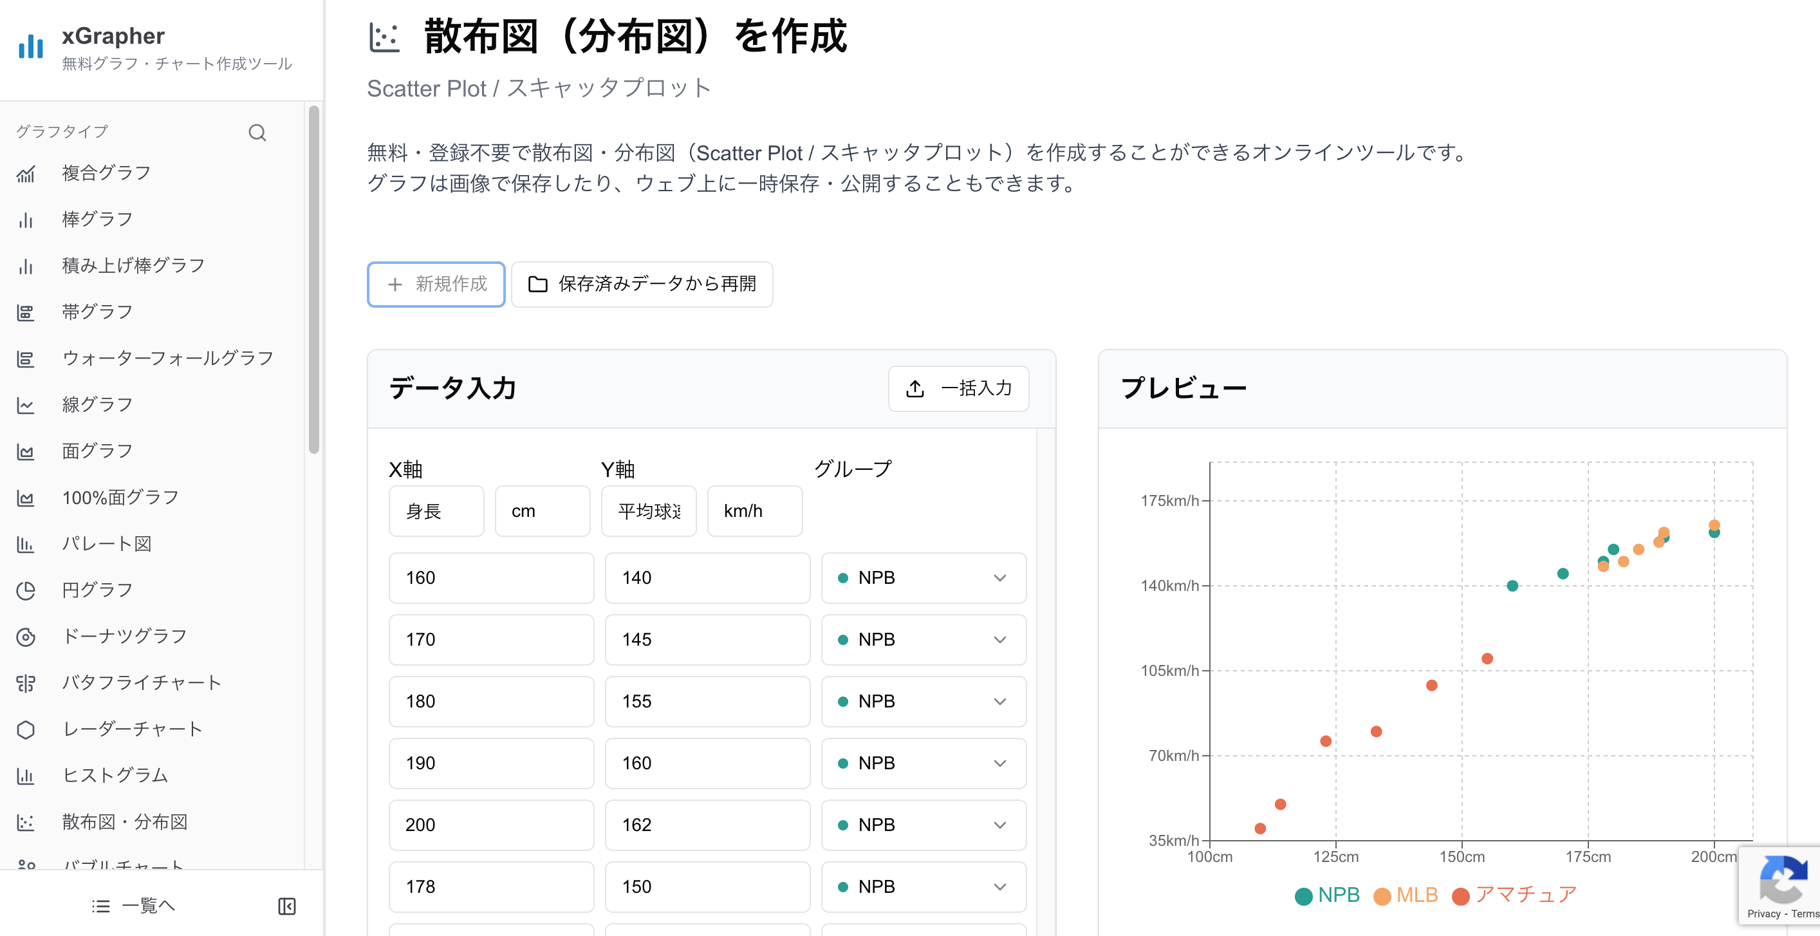The image size is (1820, 936).
Task: Open the レーダーチャート chart type
Action: click(131, 728)
